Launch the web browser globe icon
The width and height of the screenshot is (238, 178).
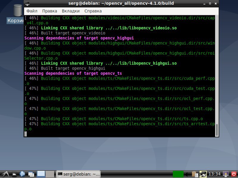[22, 174]
